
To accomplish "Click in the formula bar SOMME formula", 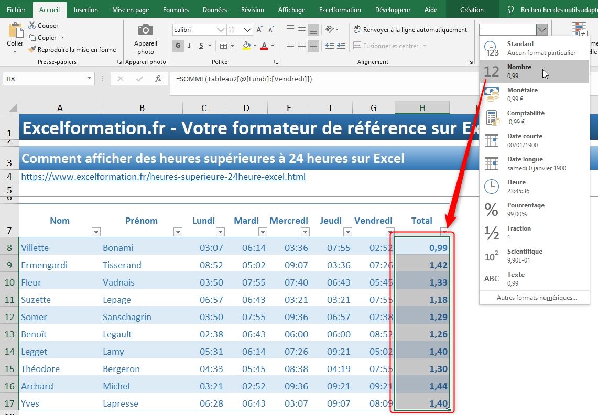I will 244,79.
